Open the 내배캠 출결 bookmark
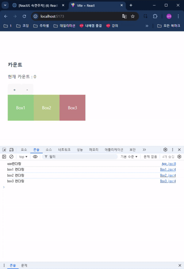 coord(91,26)
